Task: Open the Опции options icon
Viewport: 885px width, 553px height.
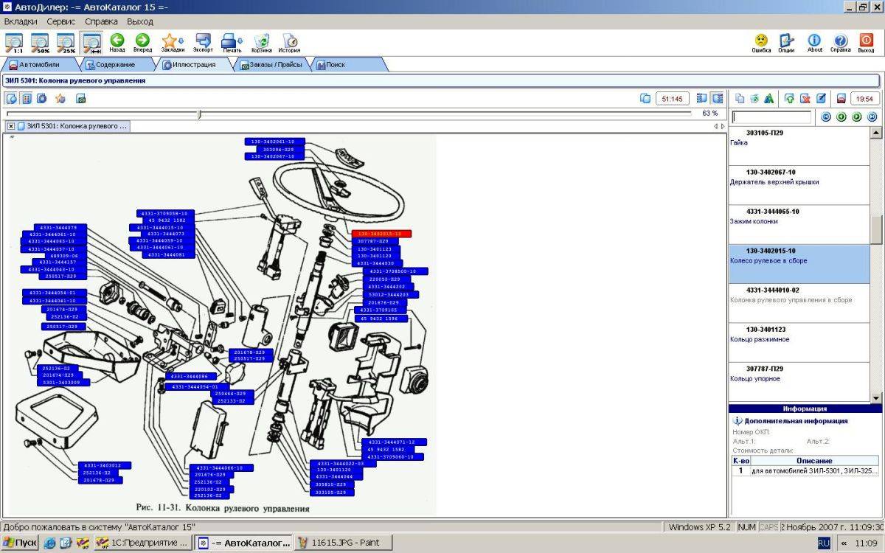Action: tap(786, 42)
